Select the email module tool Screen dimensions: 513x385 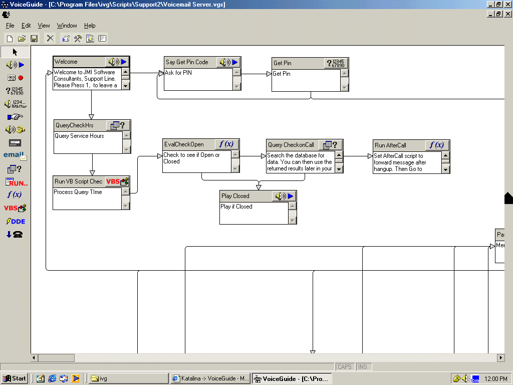(15, 156)
